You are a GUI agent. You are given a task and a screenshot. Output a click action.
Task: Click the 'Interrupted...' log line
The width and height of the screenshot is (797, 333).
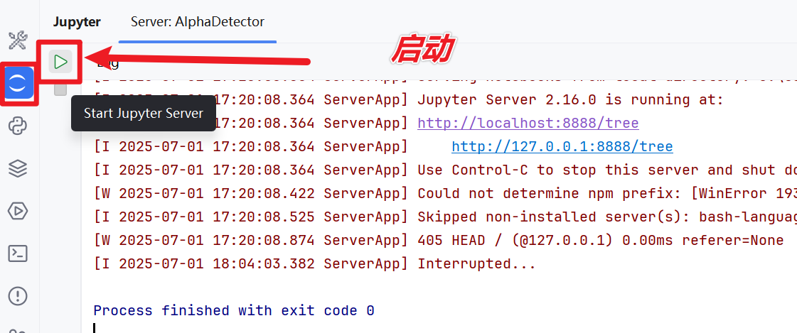pos(315,263)
